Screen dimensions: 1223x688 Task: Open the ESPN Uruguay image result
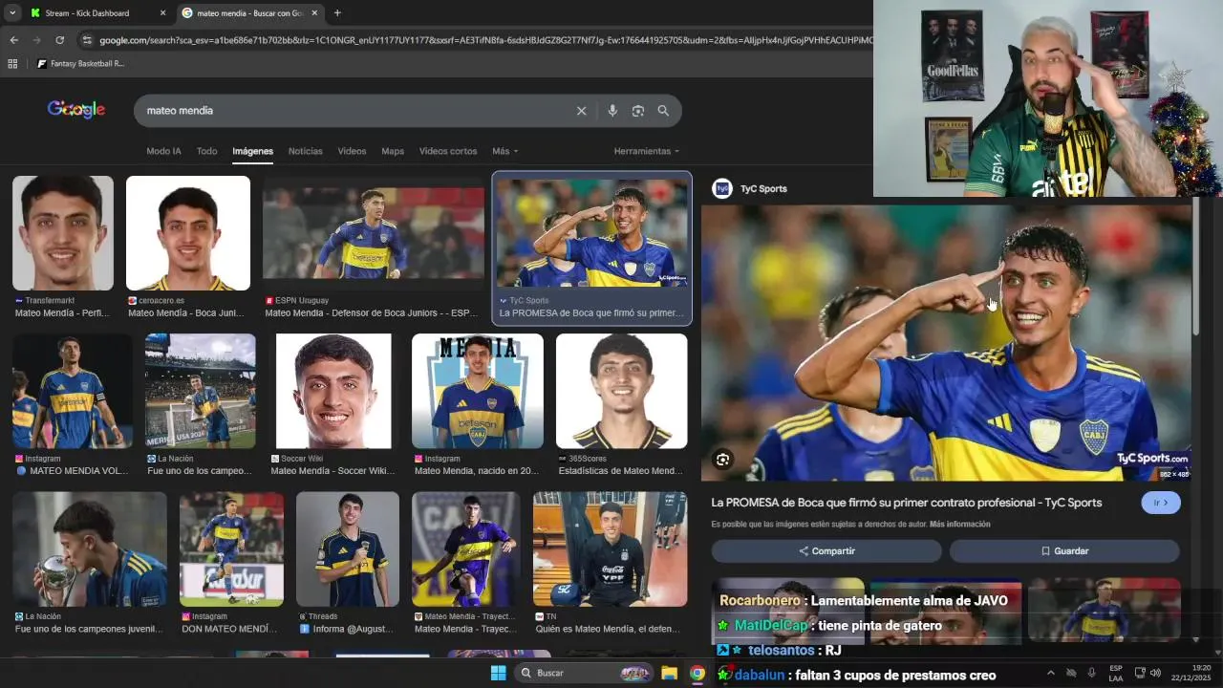pyautogui.click(x=374, y=233)
